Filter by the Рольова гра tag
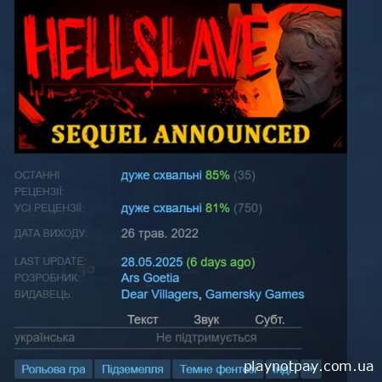382x382 pixels. (53, 369)
